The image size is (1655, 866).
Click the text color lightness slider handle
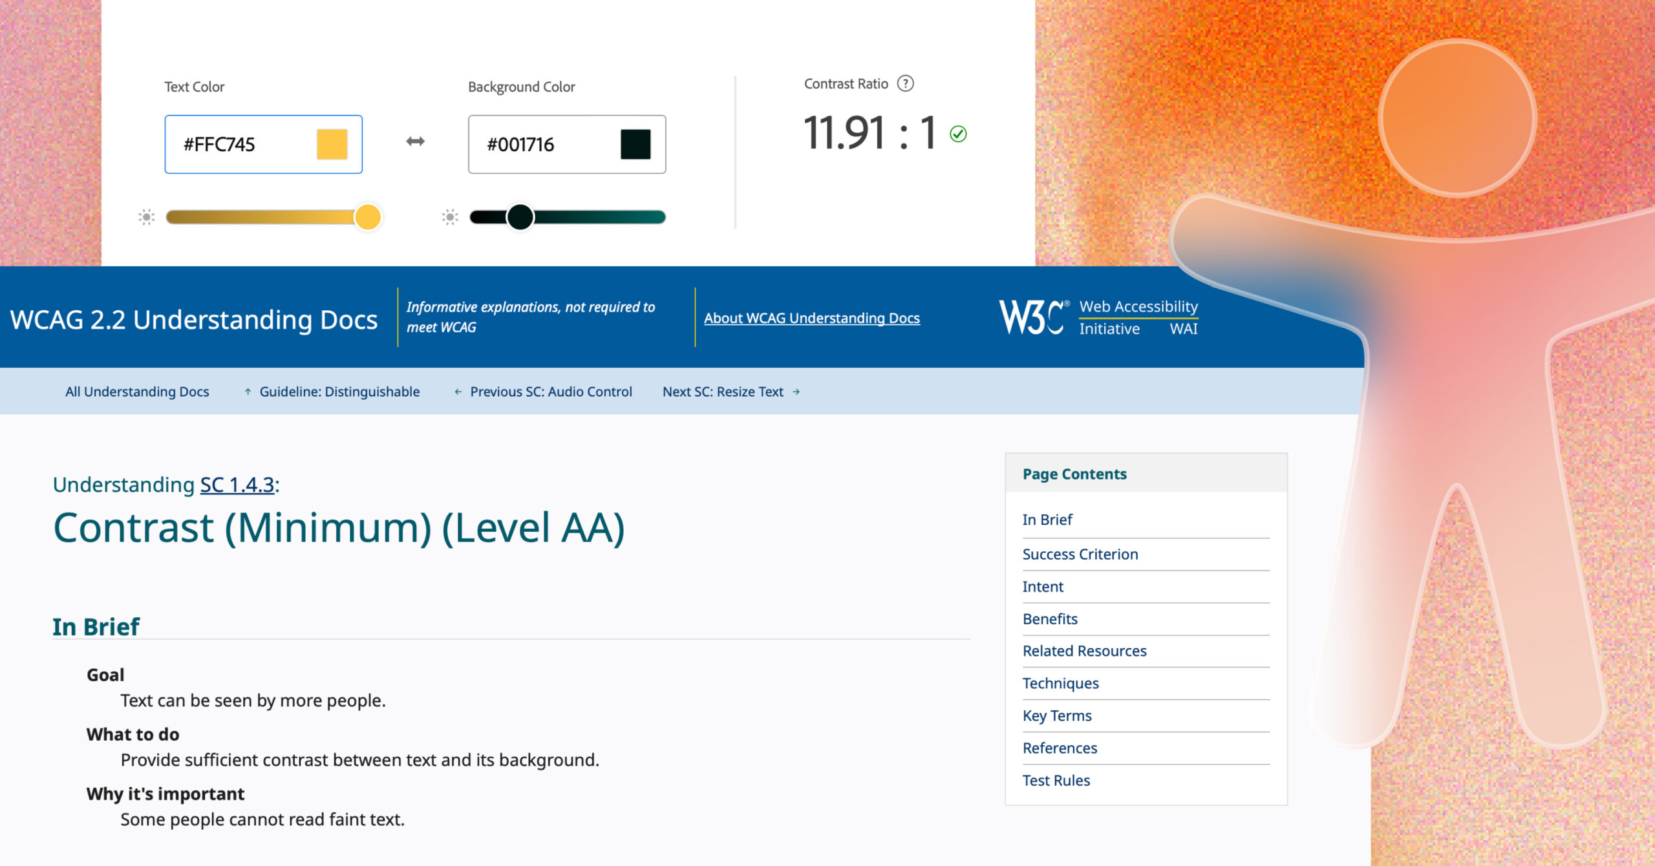[368, 217]
